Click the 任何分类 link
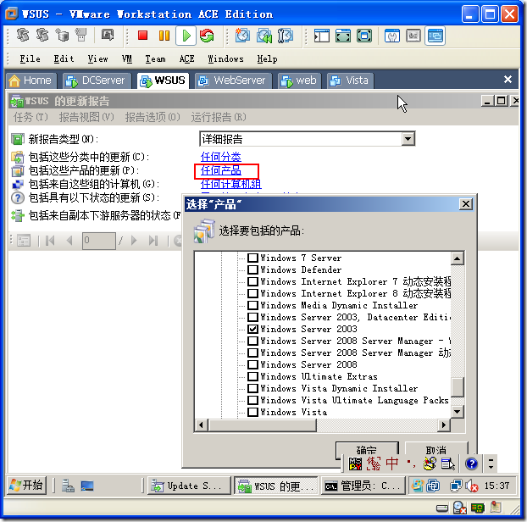 click(221, 157)
